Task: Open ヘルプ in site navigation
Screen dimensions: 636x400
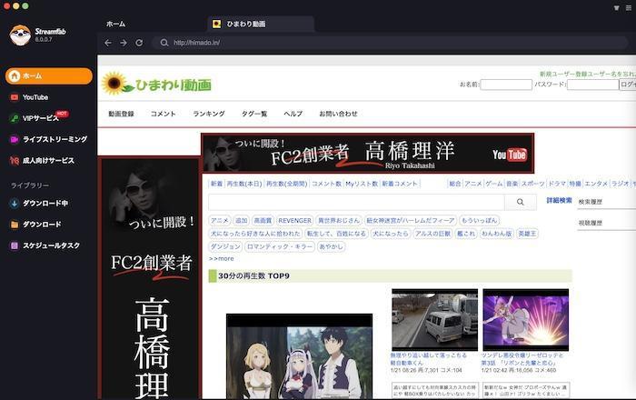Action: (293, 114)
